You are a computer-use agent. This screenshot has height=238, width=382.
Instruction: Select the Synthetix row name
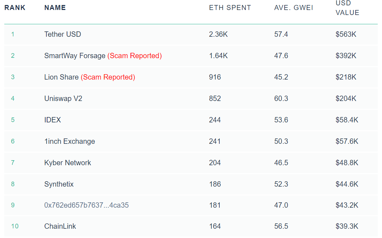59,184
